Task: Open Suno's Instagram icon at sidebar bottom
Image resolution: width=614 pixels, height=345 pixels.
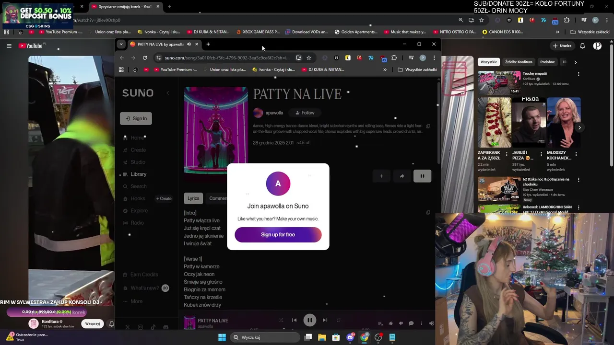Action: tap(141, 327)
